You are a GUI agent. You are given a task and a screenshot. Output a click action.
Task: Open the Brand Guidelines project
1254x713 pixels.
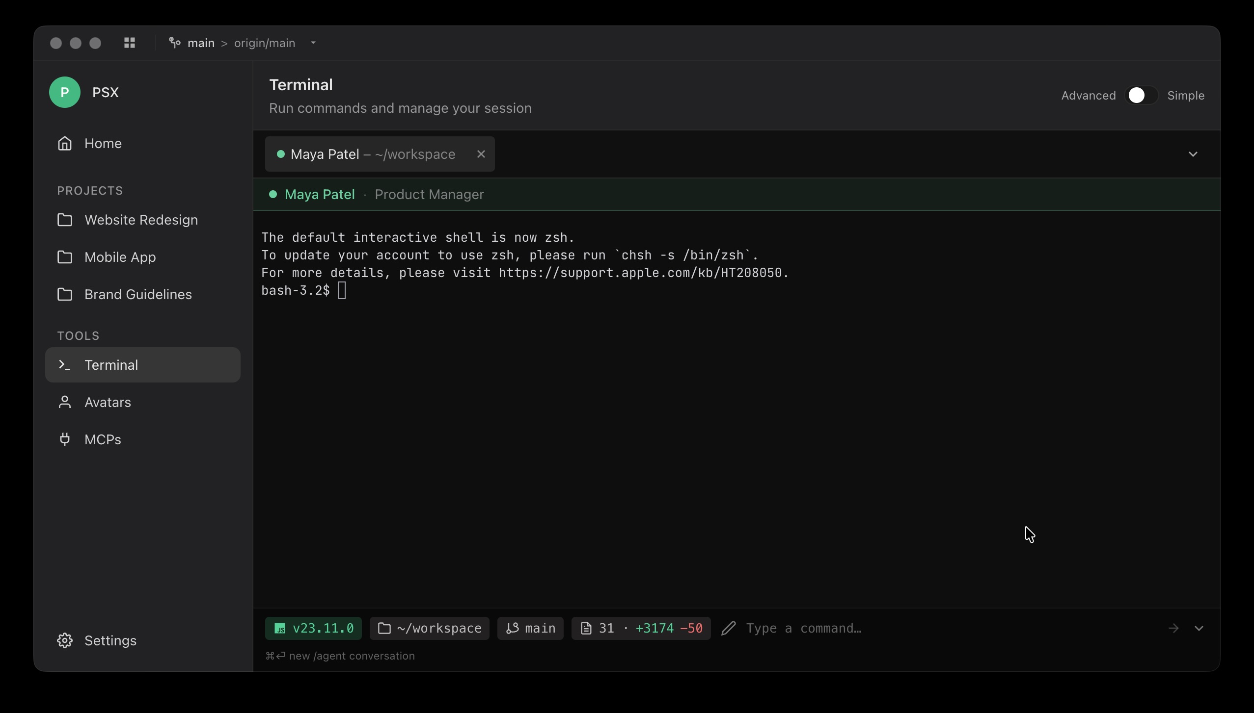click(138, 294)
